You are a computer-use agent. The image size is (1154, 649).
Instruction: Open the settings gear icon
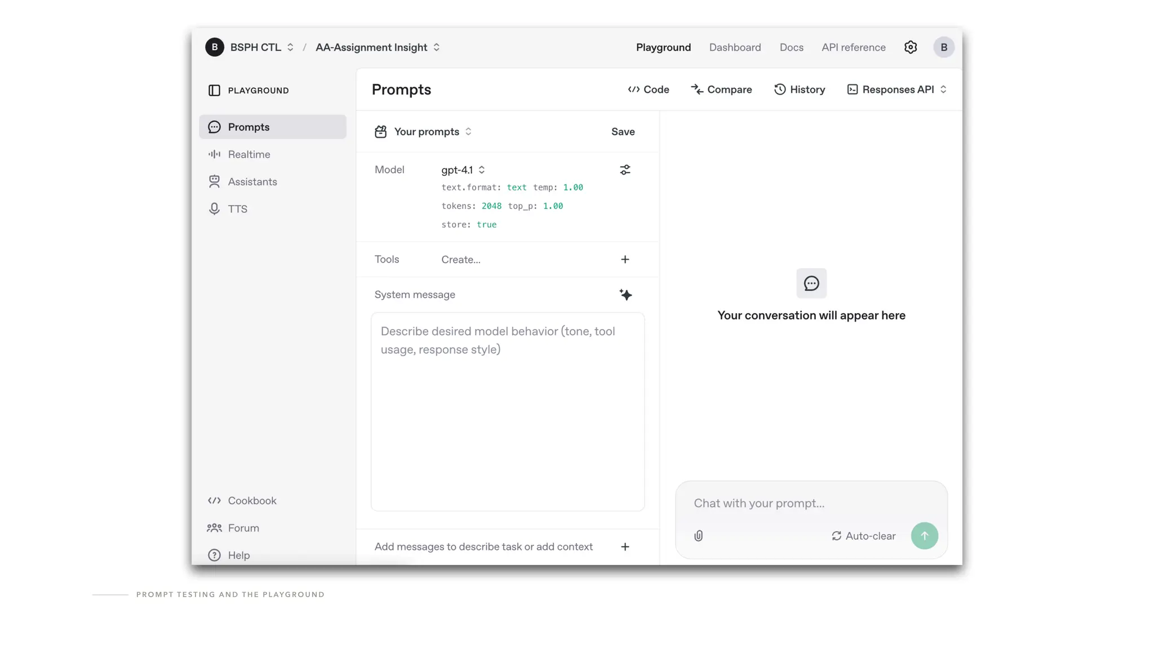pyautogui.click(x=911, y=47)
